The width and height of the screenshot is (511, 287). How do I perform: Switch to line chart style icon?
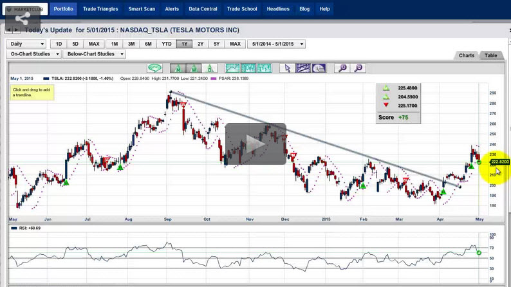click(233, 68)
